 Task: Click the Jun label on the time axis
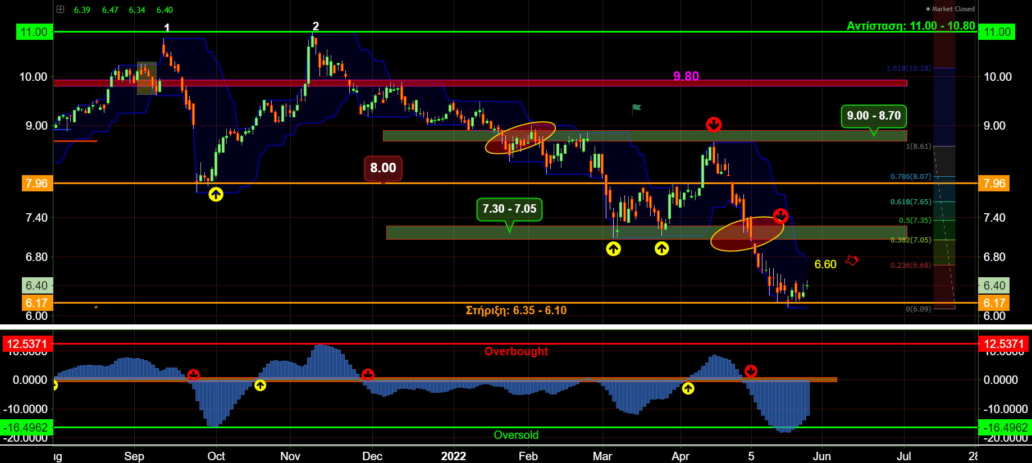(822, 456)
